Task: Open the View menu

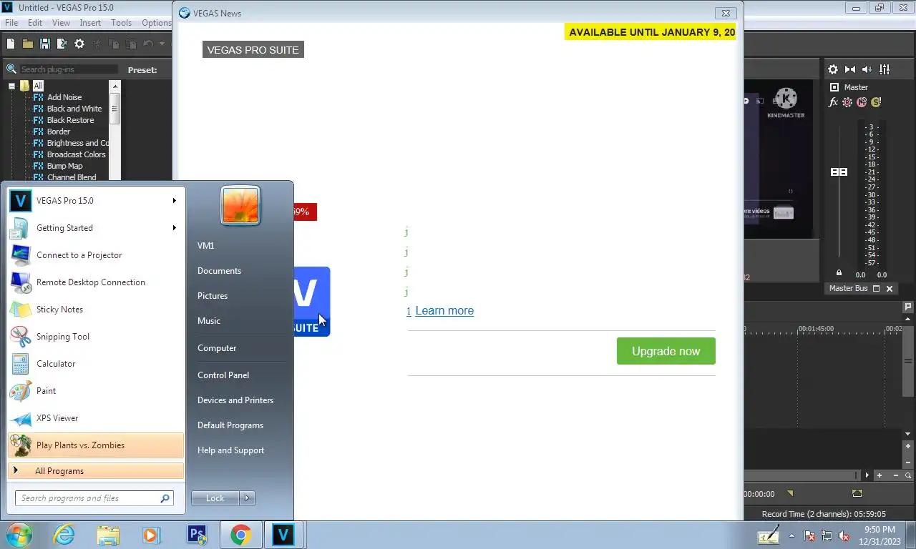Action: point(61,23)
